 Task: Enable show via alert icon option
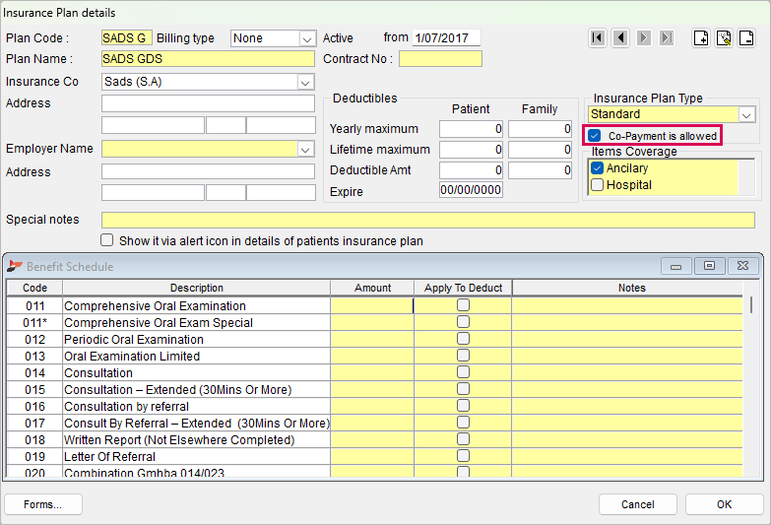(106, 240)
